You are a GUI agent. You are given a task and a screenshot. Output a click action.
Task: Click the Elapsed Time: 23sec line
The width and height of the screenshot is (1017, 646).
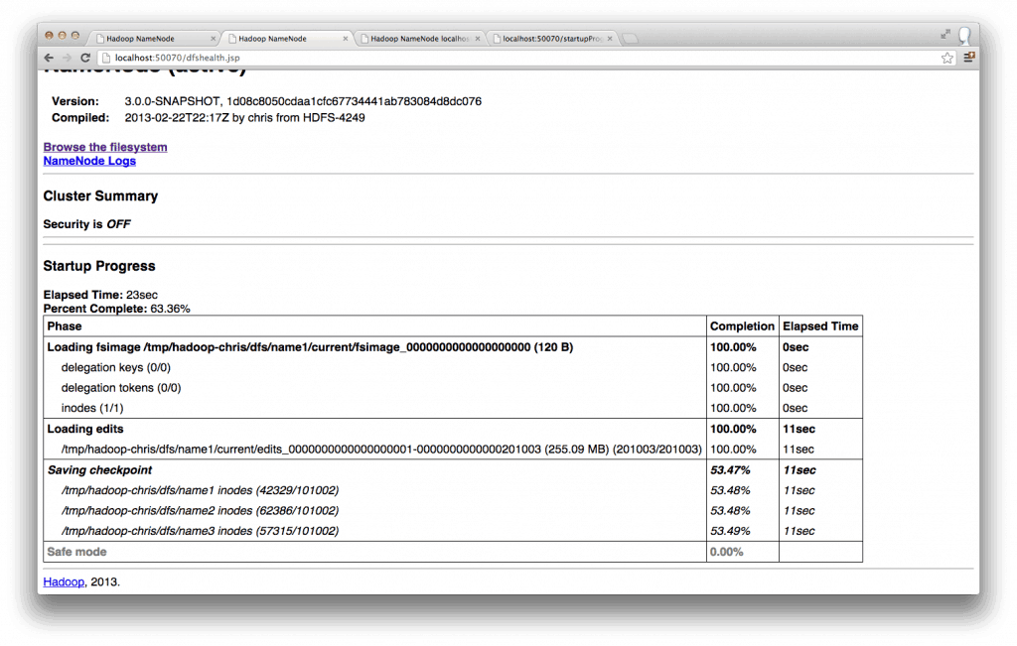pyautogui.click(x=100, y=295)
